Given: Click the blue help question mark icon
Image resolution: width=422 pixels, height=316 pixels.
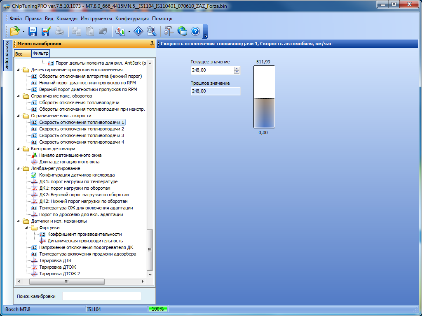Looking at the screenshot, I should (x=195, y=31).
